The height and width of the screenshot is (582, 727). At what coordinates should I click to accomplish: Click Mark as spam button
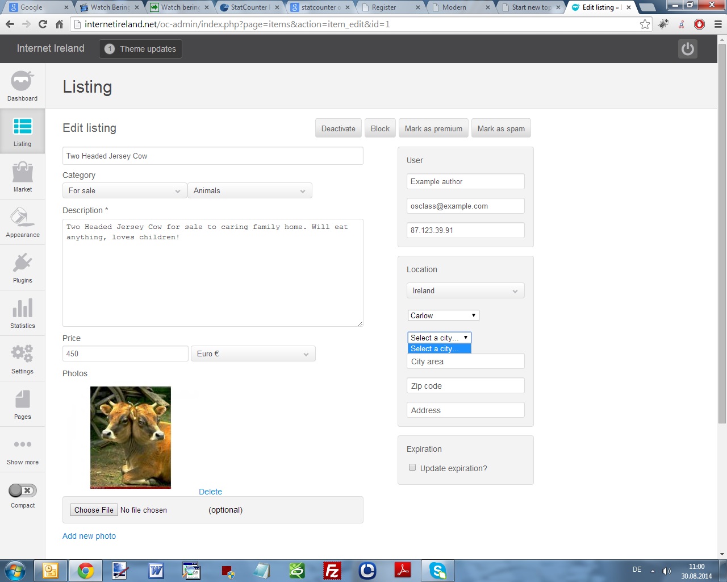coord(501,128)
